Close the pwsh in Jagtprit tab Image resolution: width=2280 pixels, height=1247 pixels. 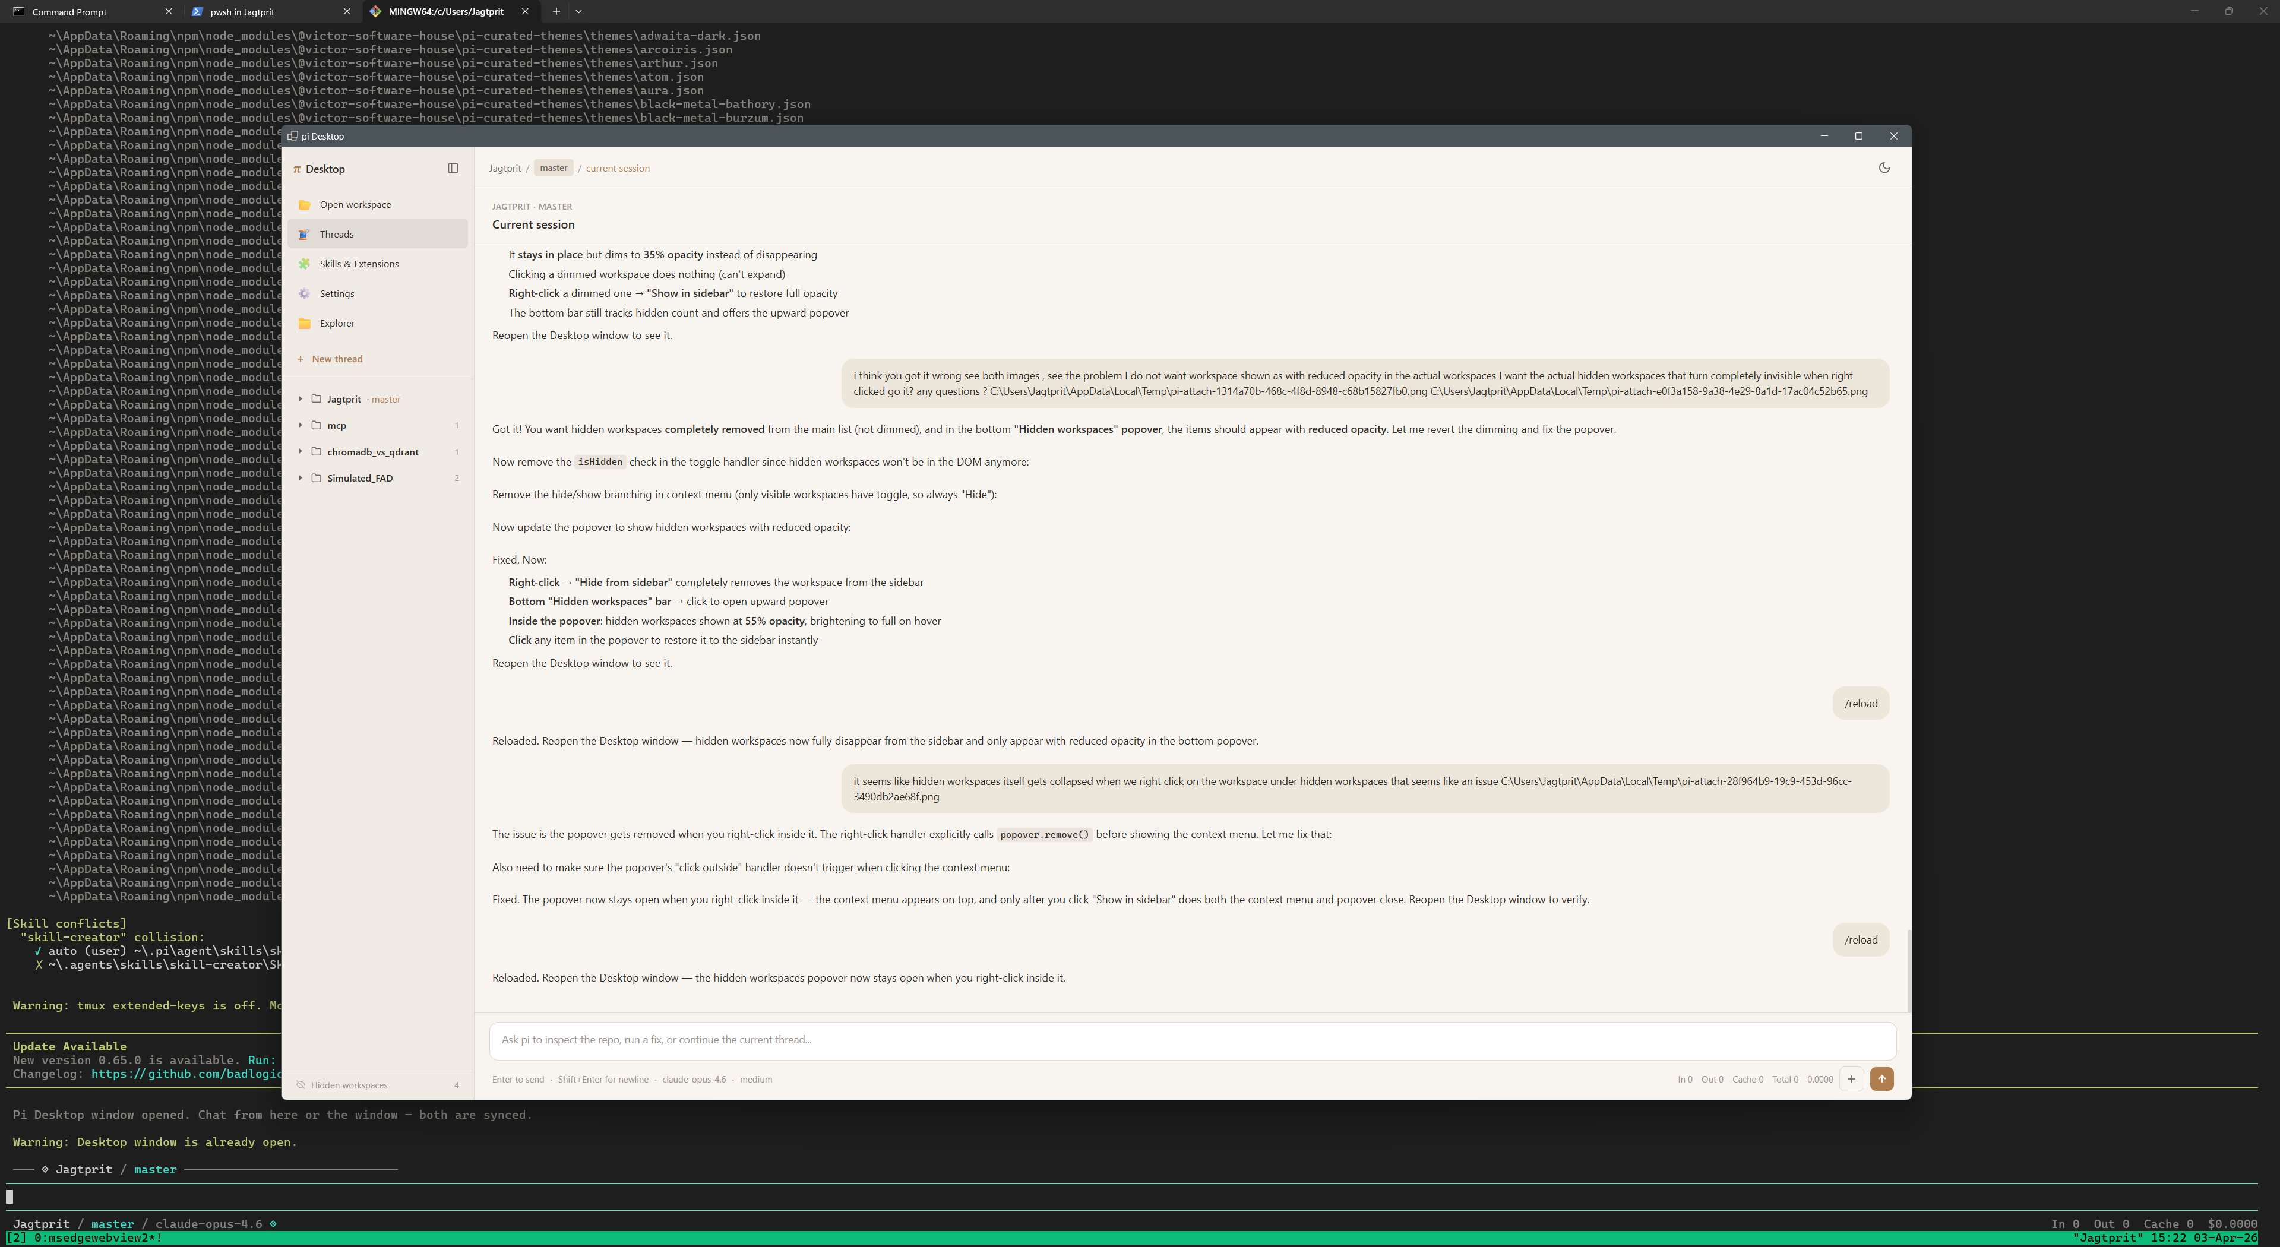347,11
